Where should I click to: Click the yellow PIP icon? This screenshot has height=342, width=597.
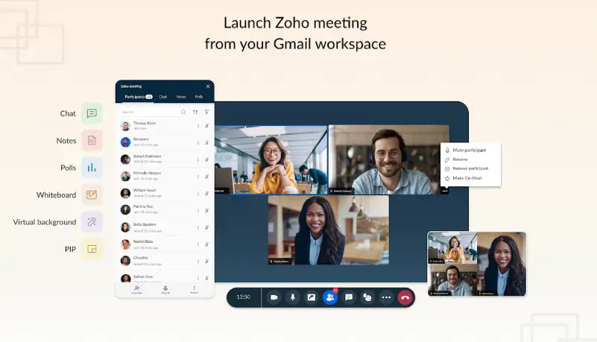click(92, 249)
